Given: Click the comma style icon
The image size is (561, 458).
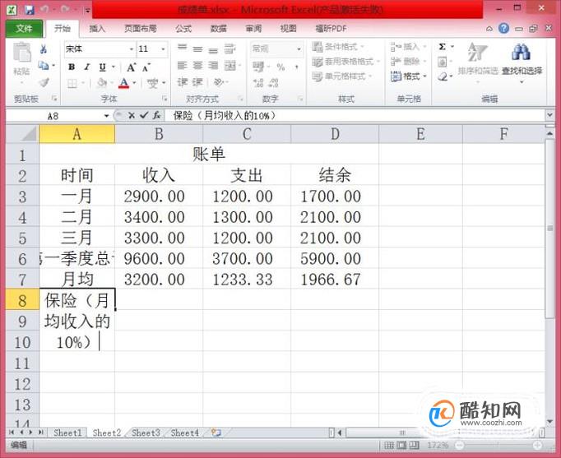Looking at the screenshot, I should coord(297,67).
